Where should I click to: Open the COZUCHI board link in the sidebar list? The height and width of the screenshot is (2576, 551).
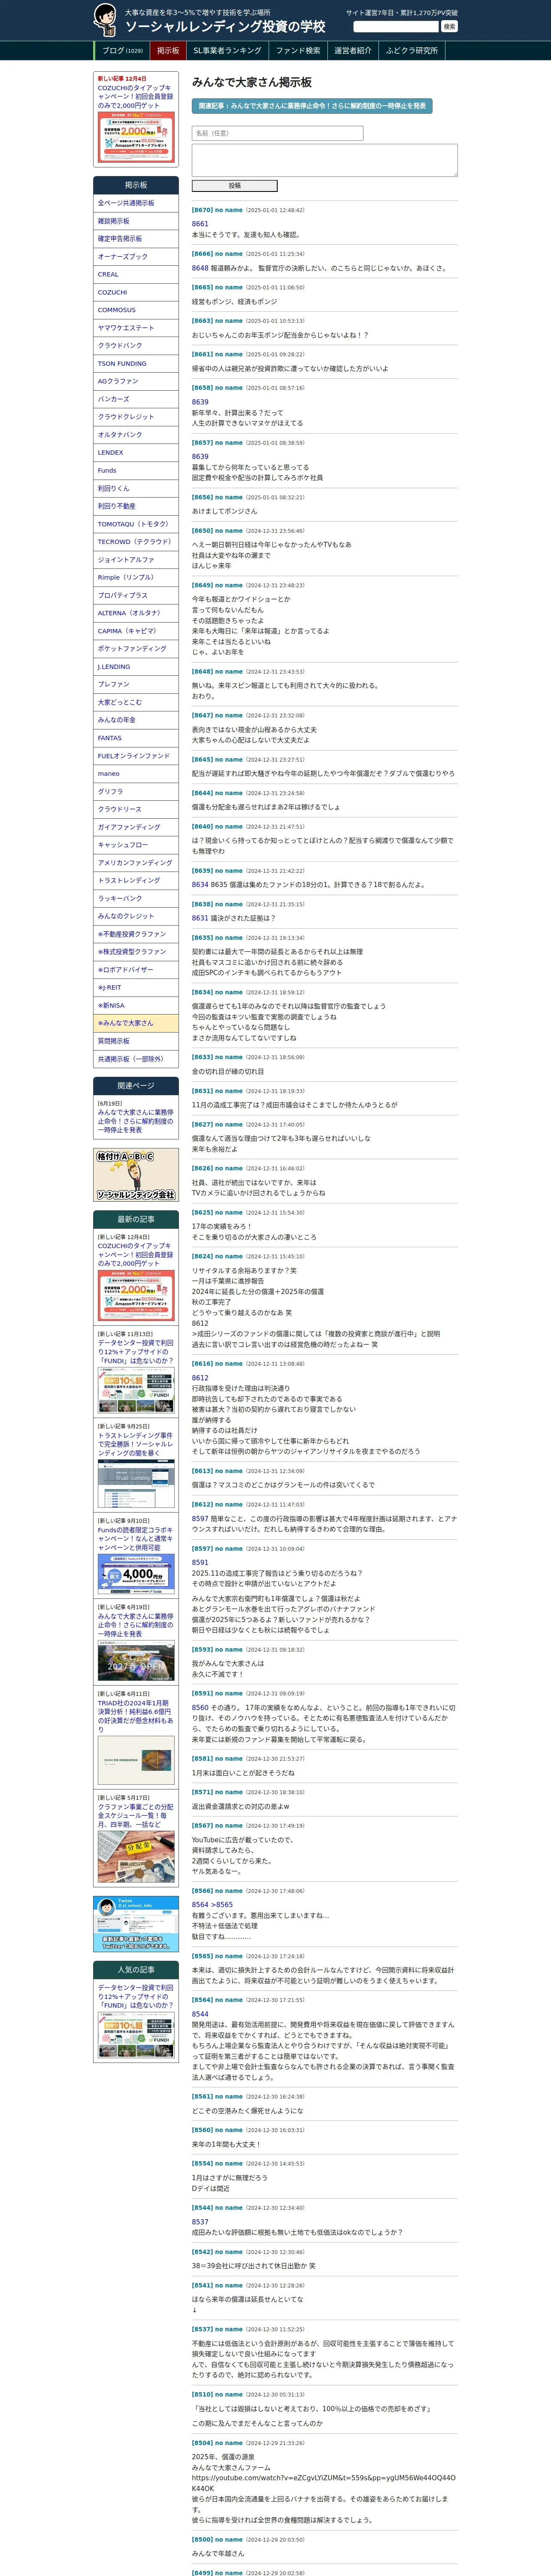136,292
